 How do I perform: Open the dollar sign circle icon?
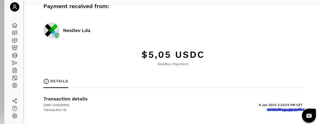(15, 85)
